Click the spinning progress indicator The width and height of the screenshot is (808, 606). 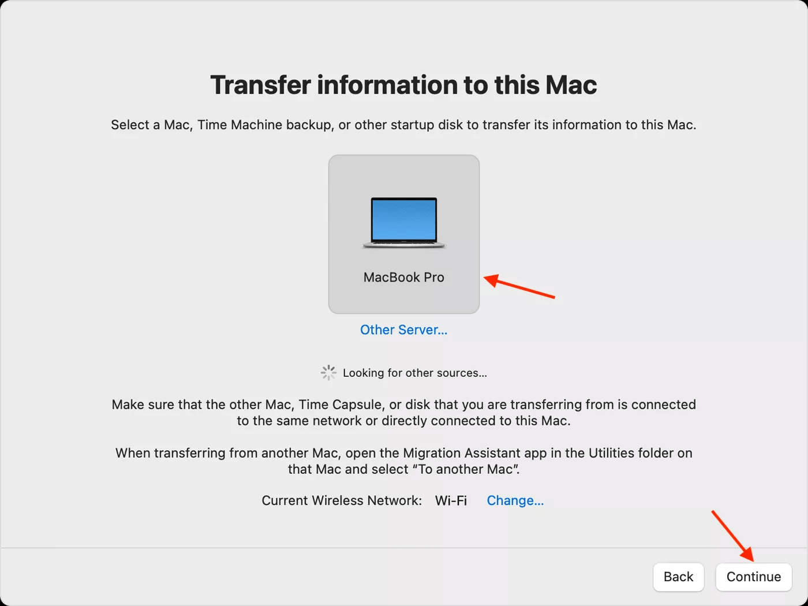pyautogui.click(x=328, y=373)
